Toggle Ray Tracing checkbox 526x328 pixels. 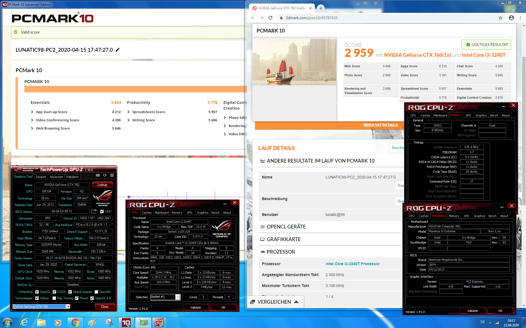point(54,298)
